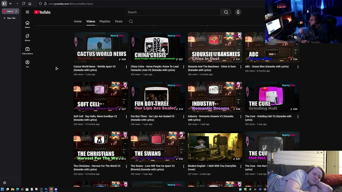Switch to the Playlists tab
This screenshot has width=342, height=192.
coord(105,21)
